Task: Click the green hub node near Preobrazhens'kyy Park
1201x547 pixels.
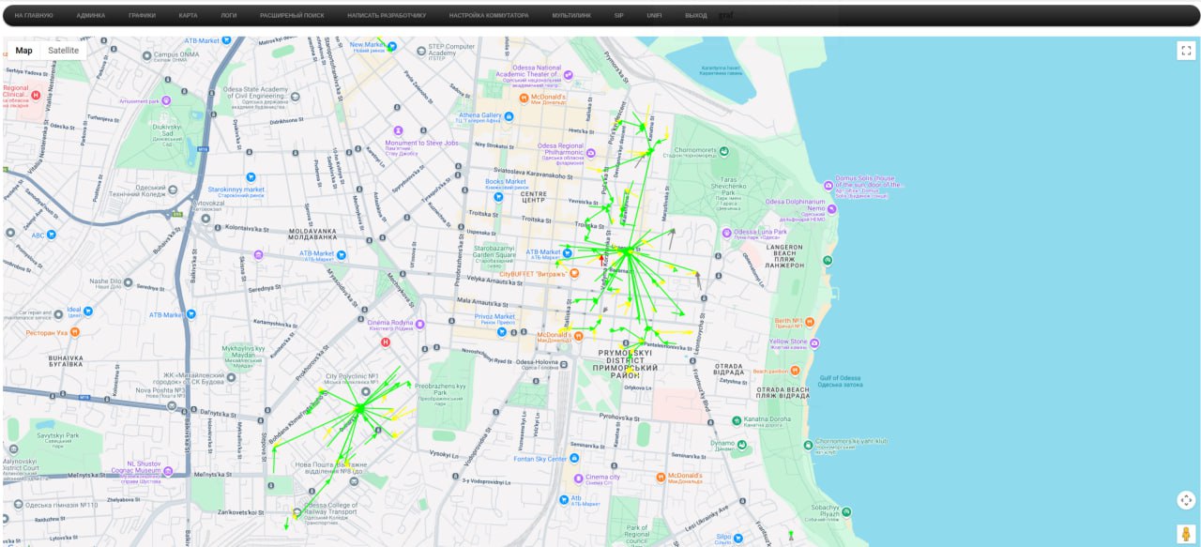Action: (359, 408)
